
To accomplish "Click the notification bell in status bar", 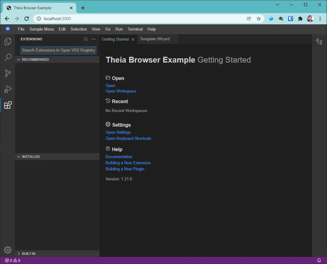I will [319, 260].
